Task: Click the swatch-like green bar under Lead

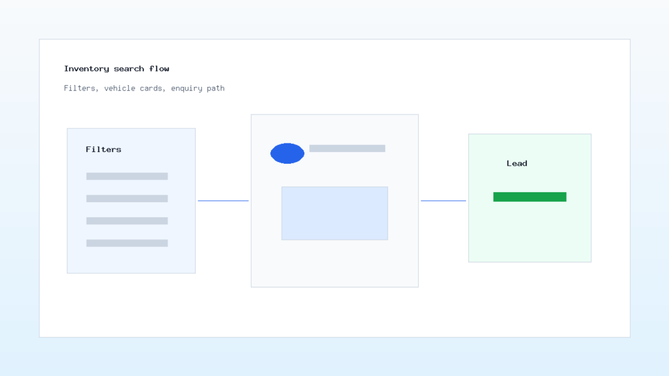Action: tap(530, 197)
